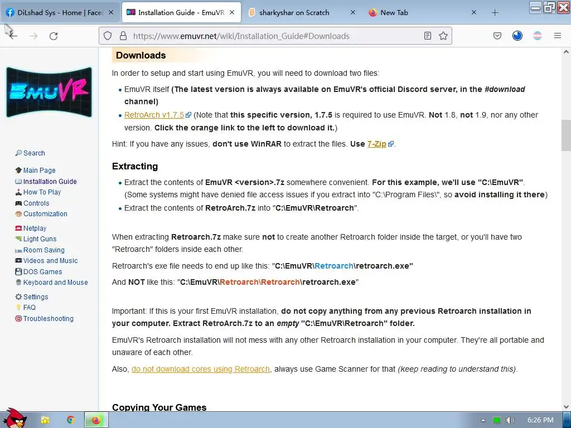This screenshot has height=428, width=571.
Task: Click 'do not download cores using Retroarch' link
Action: [201, 369]
